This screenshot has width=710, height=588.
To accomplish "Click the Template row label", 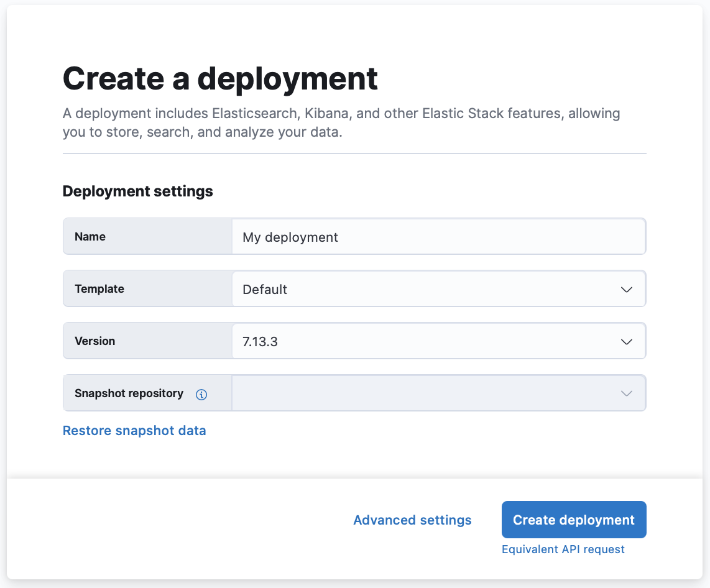I will click(x=99, y=288).
